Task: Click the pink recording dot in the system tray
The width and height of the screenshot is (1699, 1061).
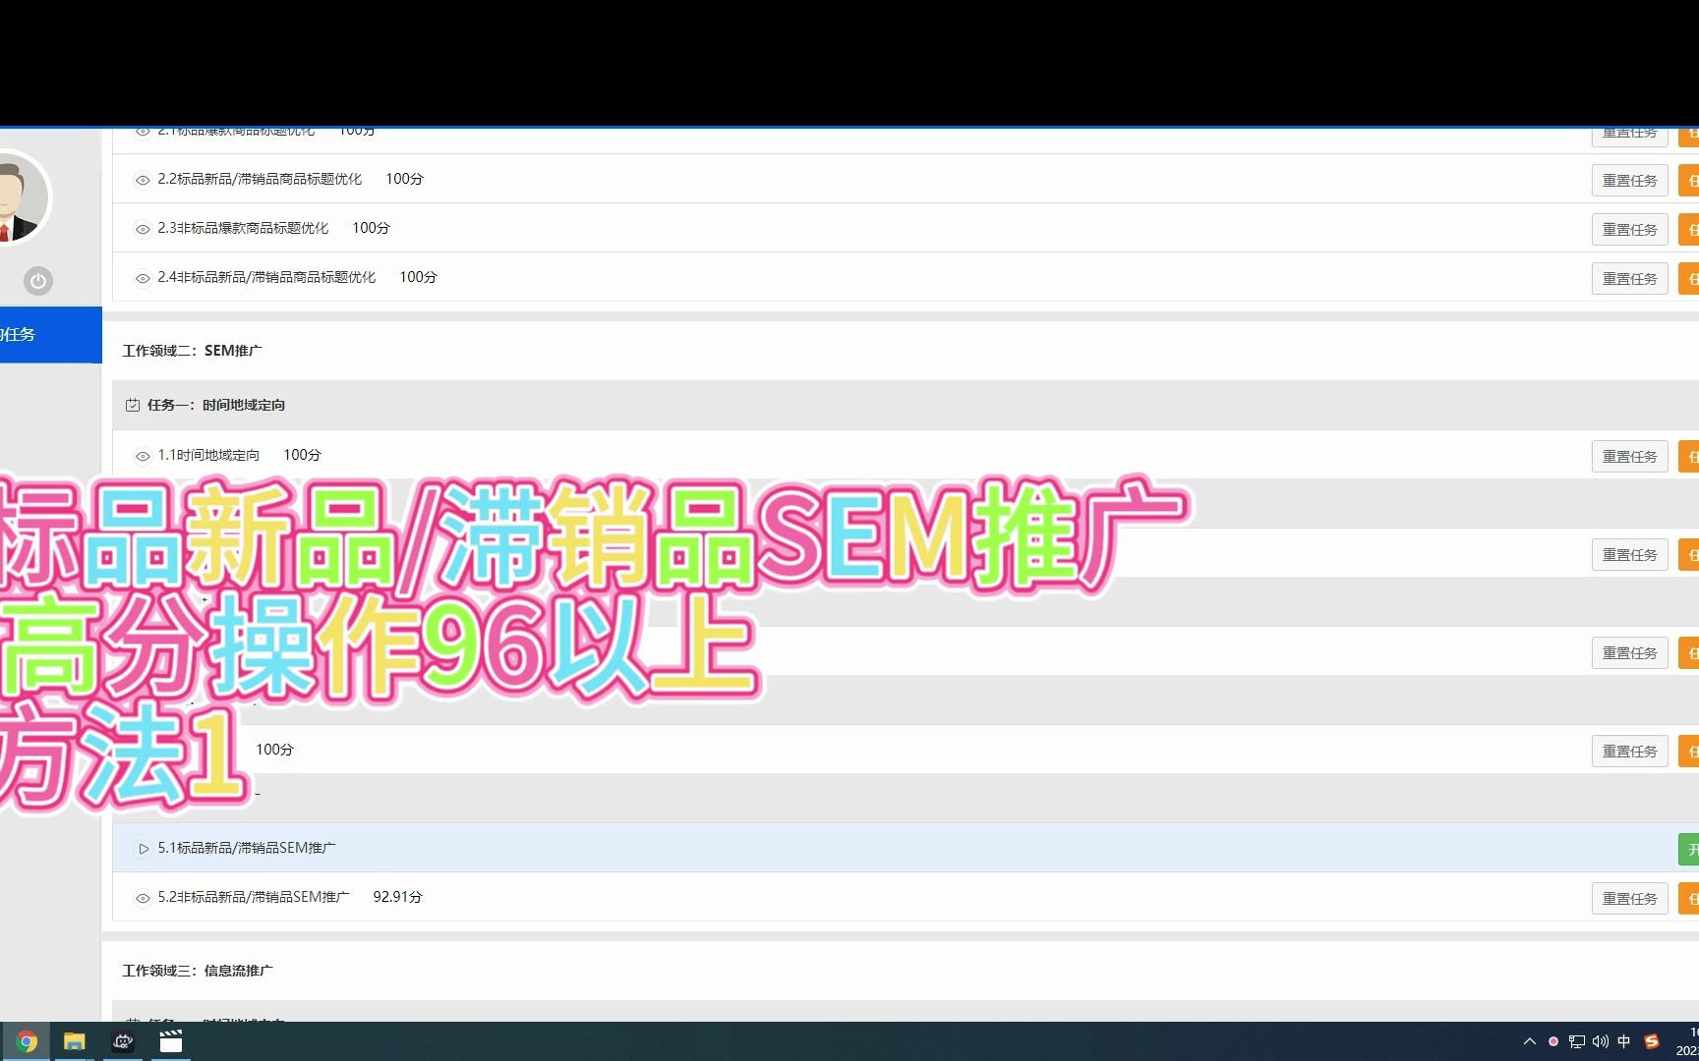Action: point(1553,1041)
